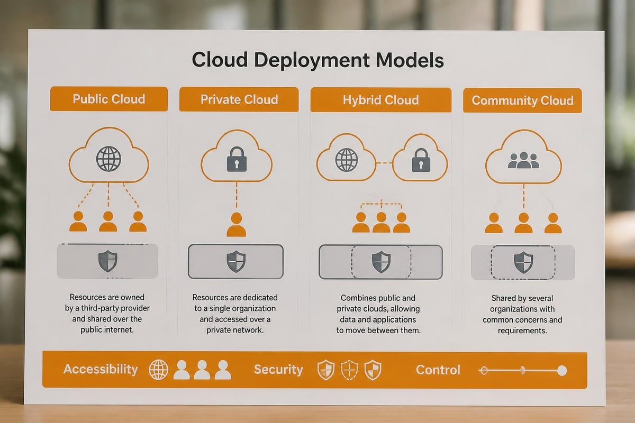Click the 'Accessibility' label in the orange bar
Image resolution: width=635 pixels, height=423 pixels.
point(101,369)
